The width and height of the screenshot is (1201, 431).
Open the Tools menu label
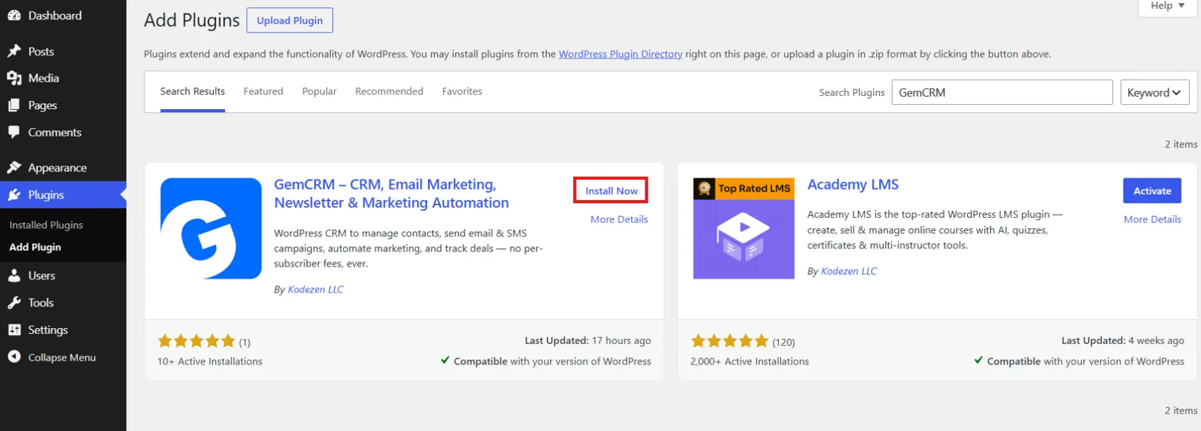[x=41, y=302]
